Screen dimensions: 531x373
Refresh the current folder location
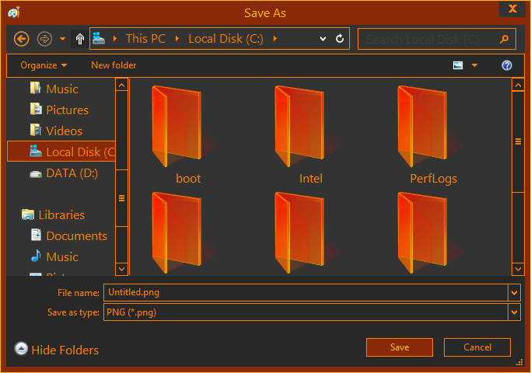click(x=340, y=38)
